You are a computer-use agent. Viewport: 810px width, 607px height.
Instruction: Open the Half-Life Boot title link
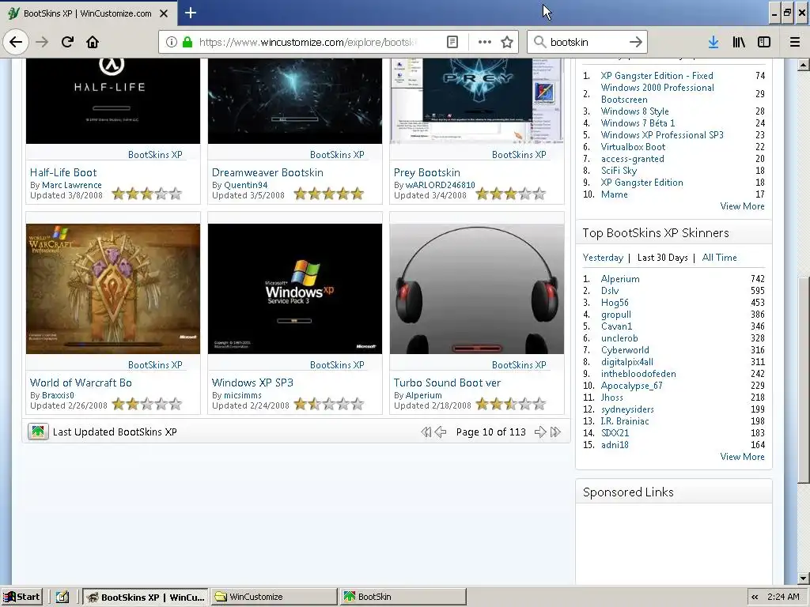[x=63, y=172]
